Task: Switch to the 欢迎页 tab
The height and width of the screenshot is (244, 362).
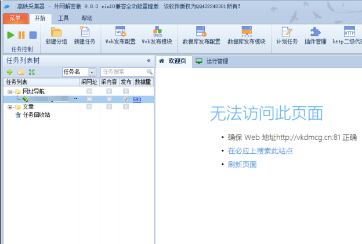Action: 174,61
